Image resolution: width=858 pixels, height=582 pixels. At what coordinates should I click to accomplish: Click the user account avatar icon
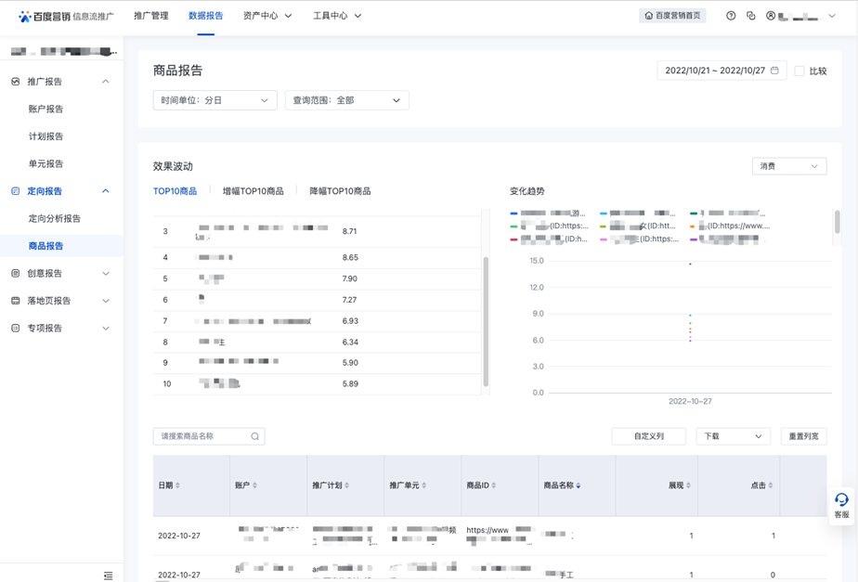(x=771, y=16)
